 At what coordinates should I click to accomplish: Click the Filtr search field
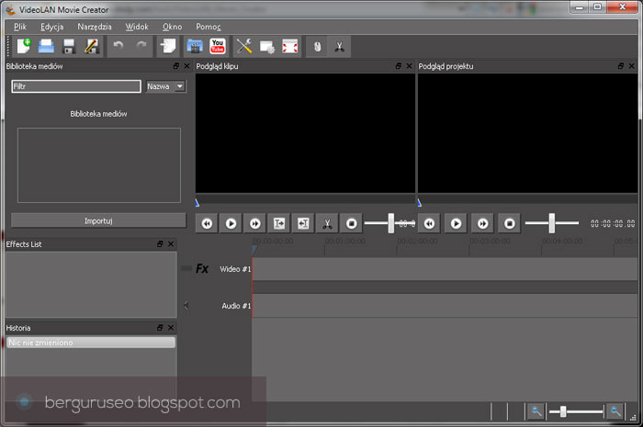[76, 86]
